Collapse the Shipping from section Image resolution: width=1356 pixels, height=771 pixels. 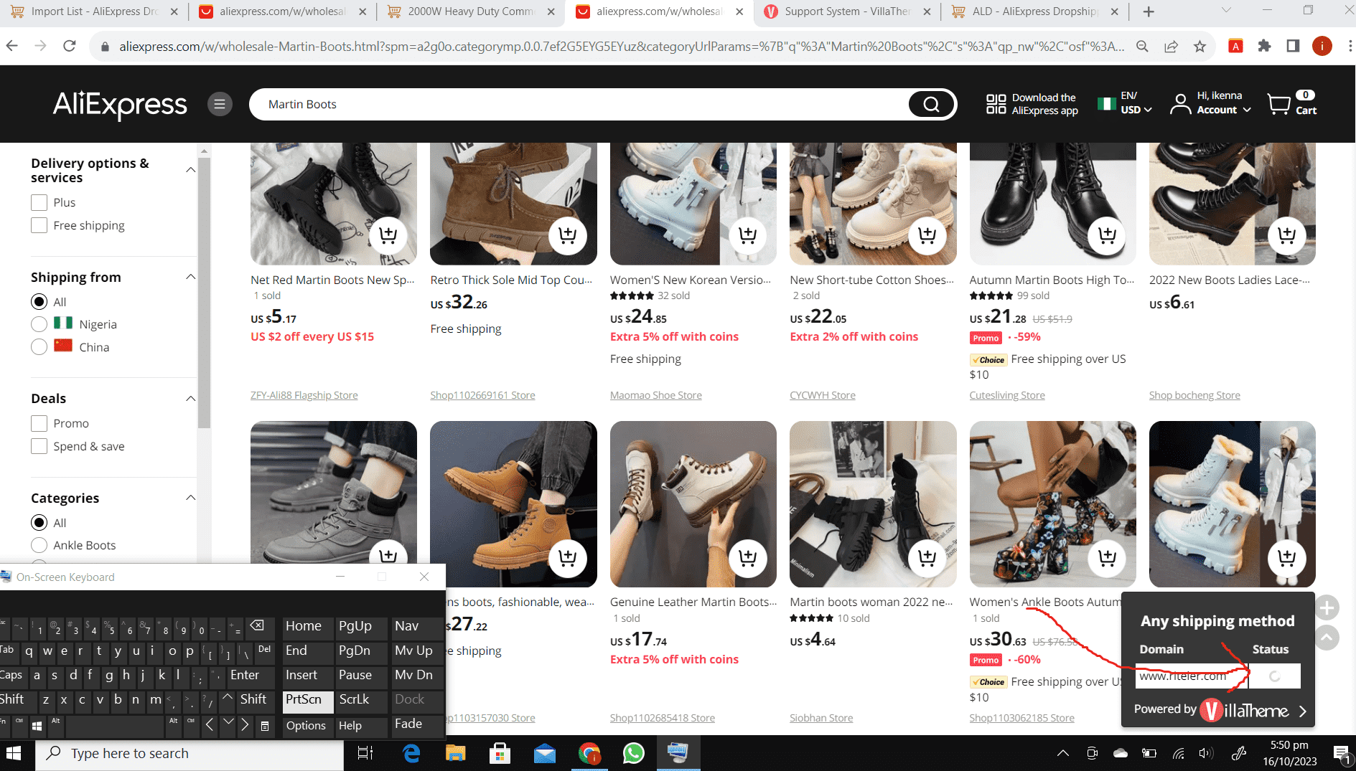(190, 278)
